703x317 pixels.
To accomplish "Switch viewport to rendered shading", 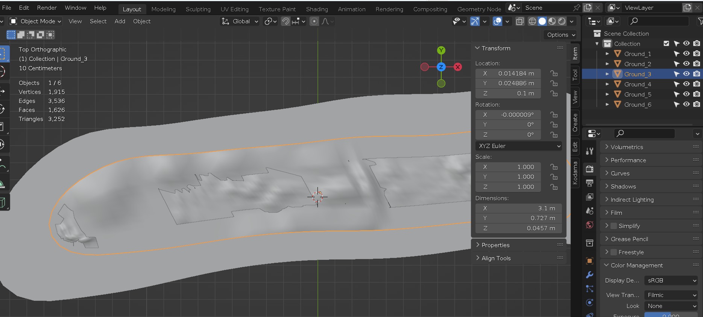I will click(562, 21).
